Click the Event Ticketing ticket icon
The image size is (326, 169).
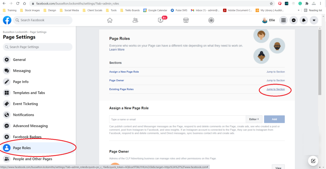7,104
